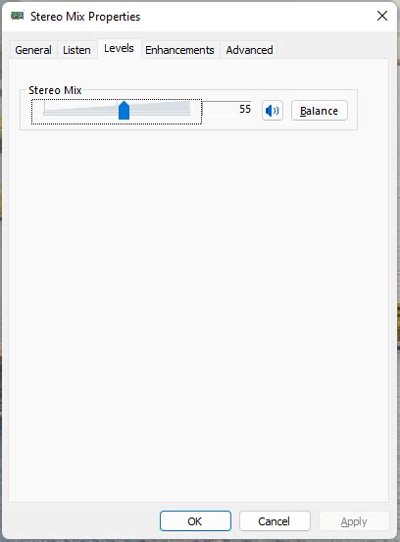Confirm changes with the OK button

tap(195, 520)
